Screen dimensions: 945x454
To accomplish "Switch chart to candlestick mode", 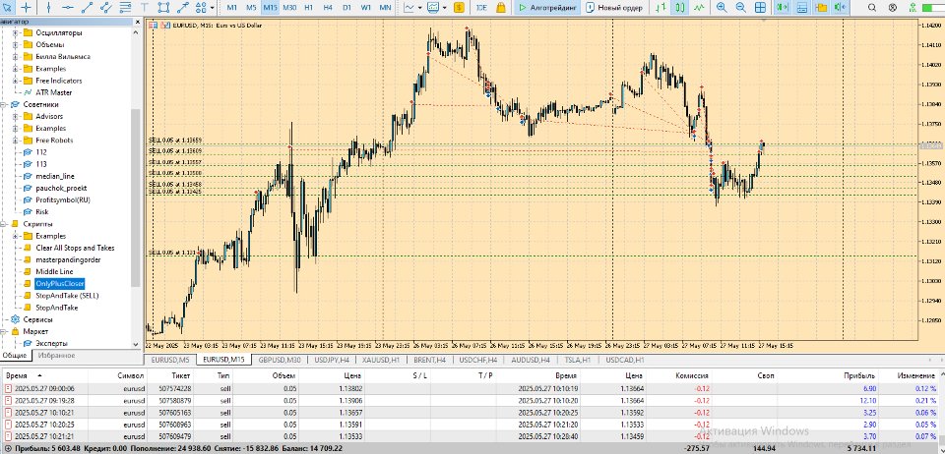I will tap(680, 7).
